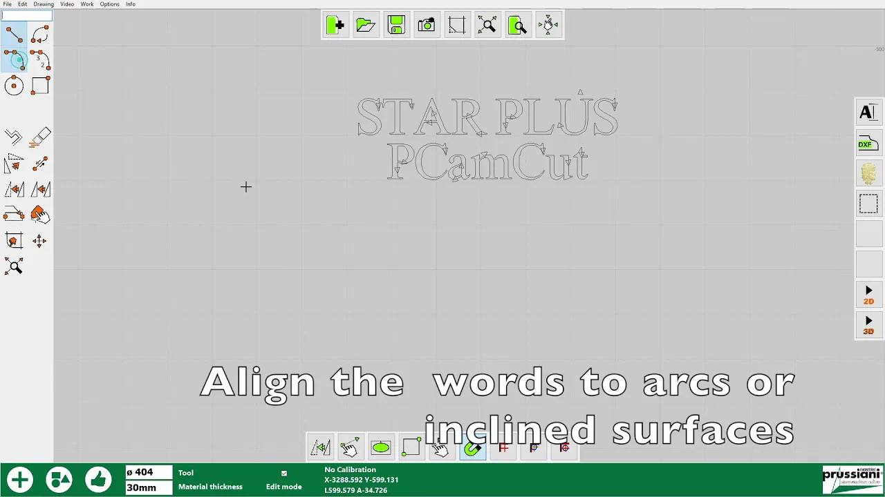The width and height of the screenshot is (885, 497).
Task: Select the straight line drawing tool
Action: tap(14, 35)
